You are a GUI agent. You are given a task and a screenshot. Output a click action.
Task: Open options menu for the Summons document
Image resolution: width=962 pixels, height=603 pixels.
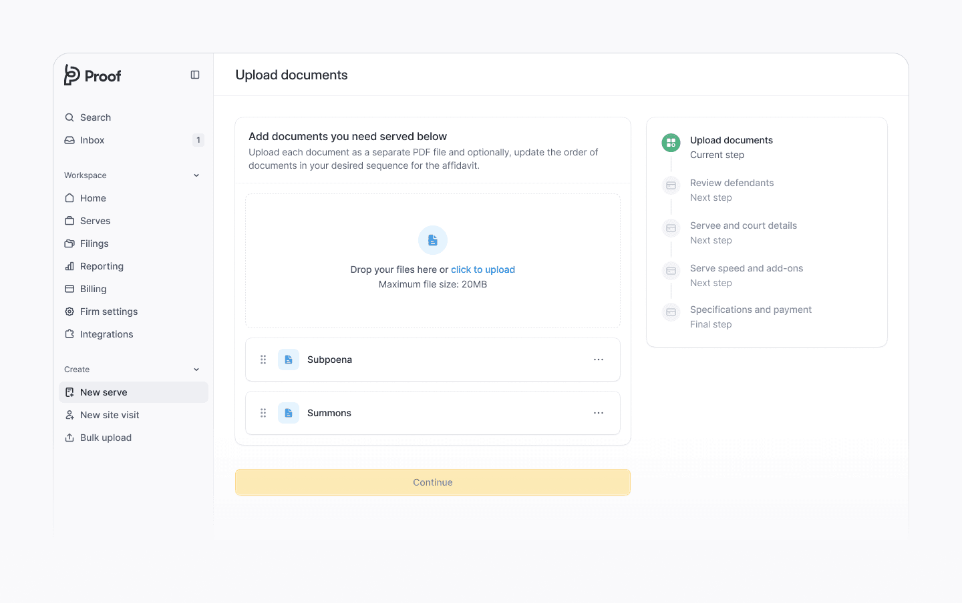coord(599,412)
